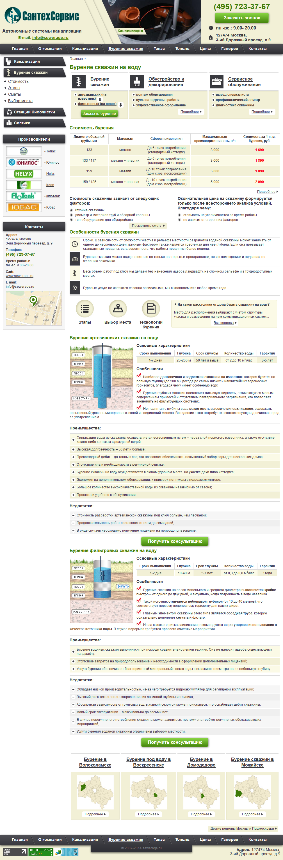Open Сметы in the sidebar submenu
The image size is (283, 860).
(14, 95)
